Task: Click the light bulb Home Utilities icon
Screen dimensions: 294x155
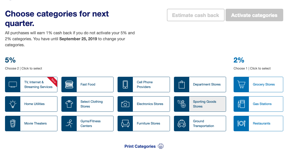Action: [x=13, y=104]
